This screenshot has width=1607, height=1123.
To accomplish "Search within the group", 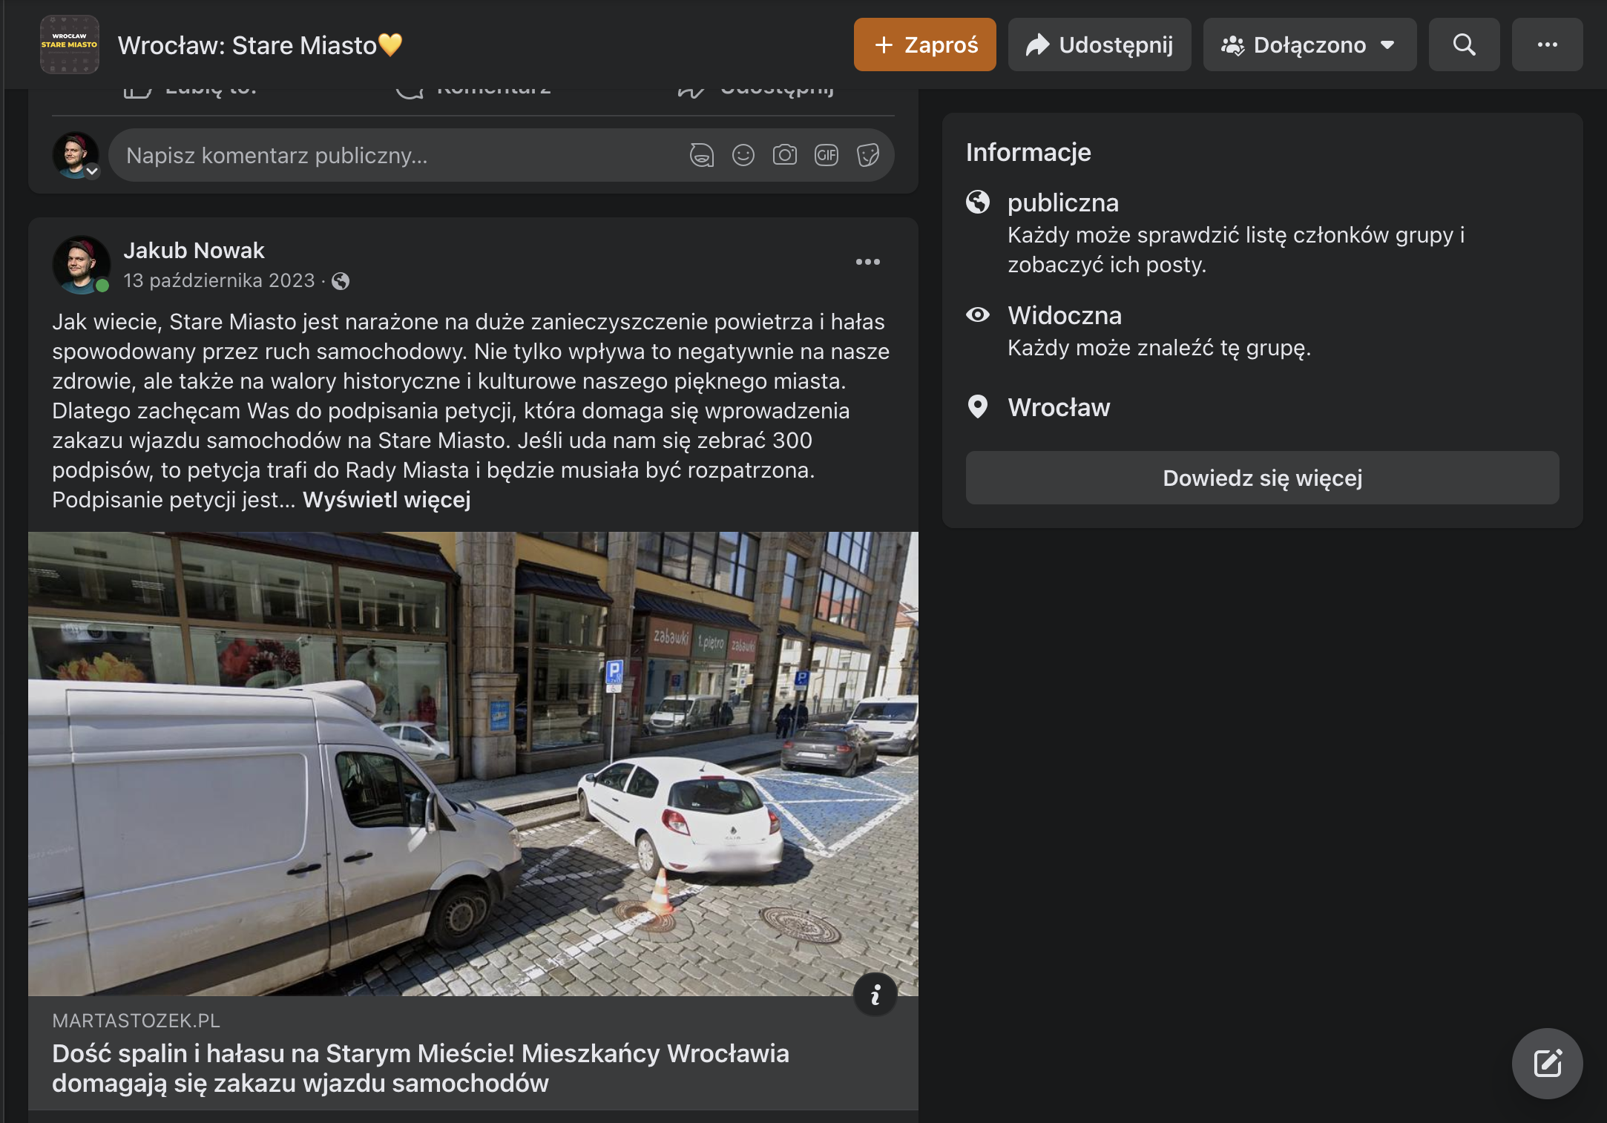I will pyautogui.click(x=1464, y=45).
